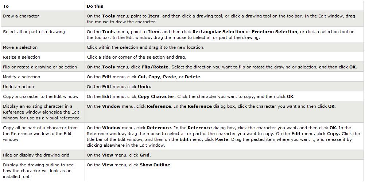Click bold 'Grid' text in View row
Viewport: 365px width, 182px height.
coord(145,155)
